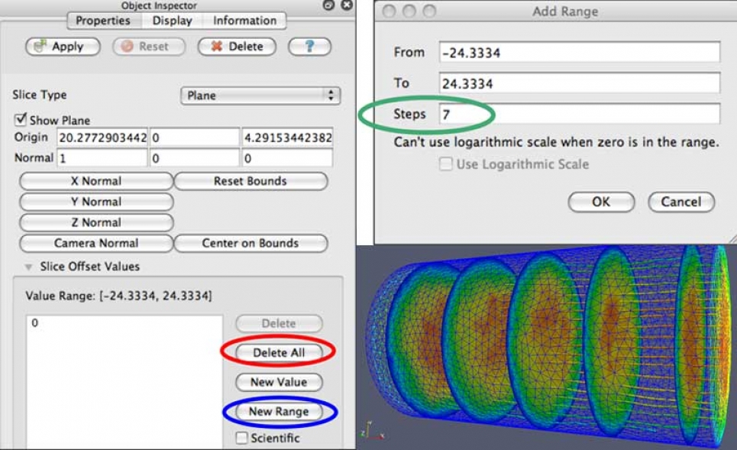
Task: Close the Object Inspector panel
Action: click(x=346, y=5)
